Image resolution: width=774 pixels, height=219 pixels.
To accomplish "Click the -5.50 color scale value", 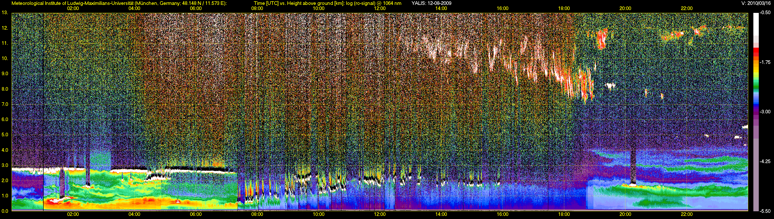I will [x=765, y=211].
